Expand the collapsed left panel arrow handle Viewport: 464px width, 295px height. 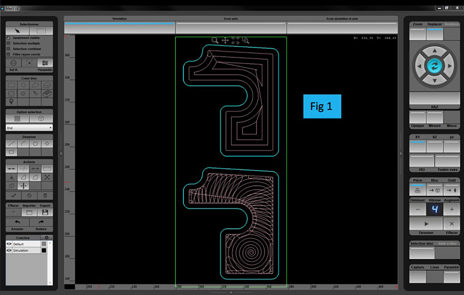pyautogui.click(x=61, y=153)
